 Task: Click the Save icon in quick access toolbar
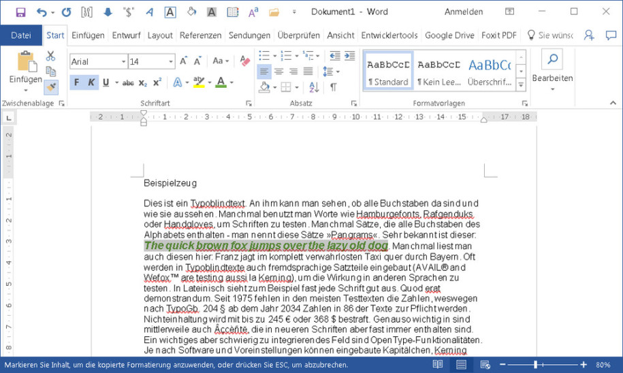point(20,12)
